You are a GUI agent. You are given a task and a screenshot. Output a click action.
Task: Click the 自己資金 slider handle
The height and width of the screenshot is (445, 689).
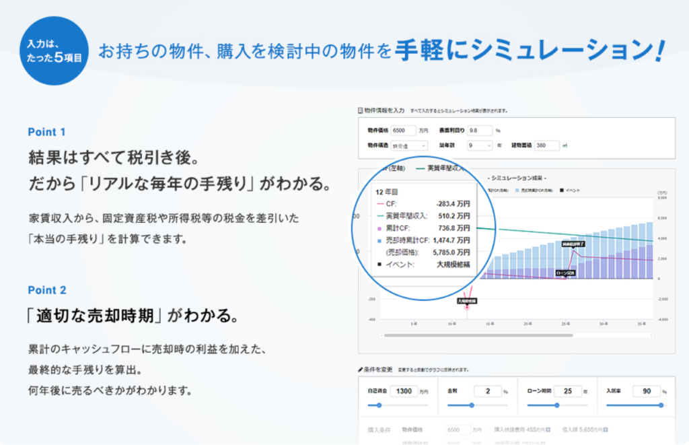(379, 405)
